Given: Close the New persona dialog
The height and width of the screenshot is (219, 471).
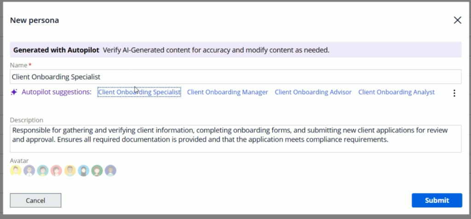Looking at the screenshot, I should click(457, 20).
